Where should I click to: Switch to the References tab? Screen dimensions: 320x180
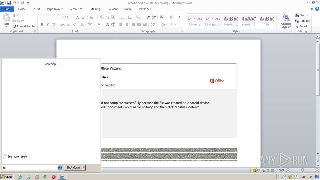coord(76,9)
